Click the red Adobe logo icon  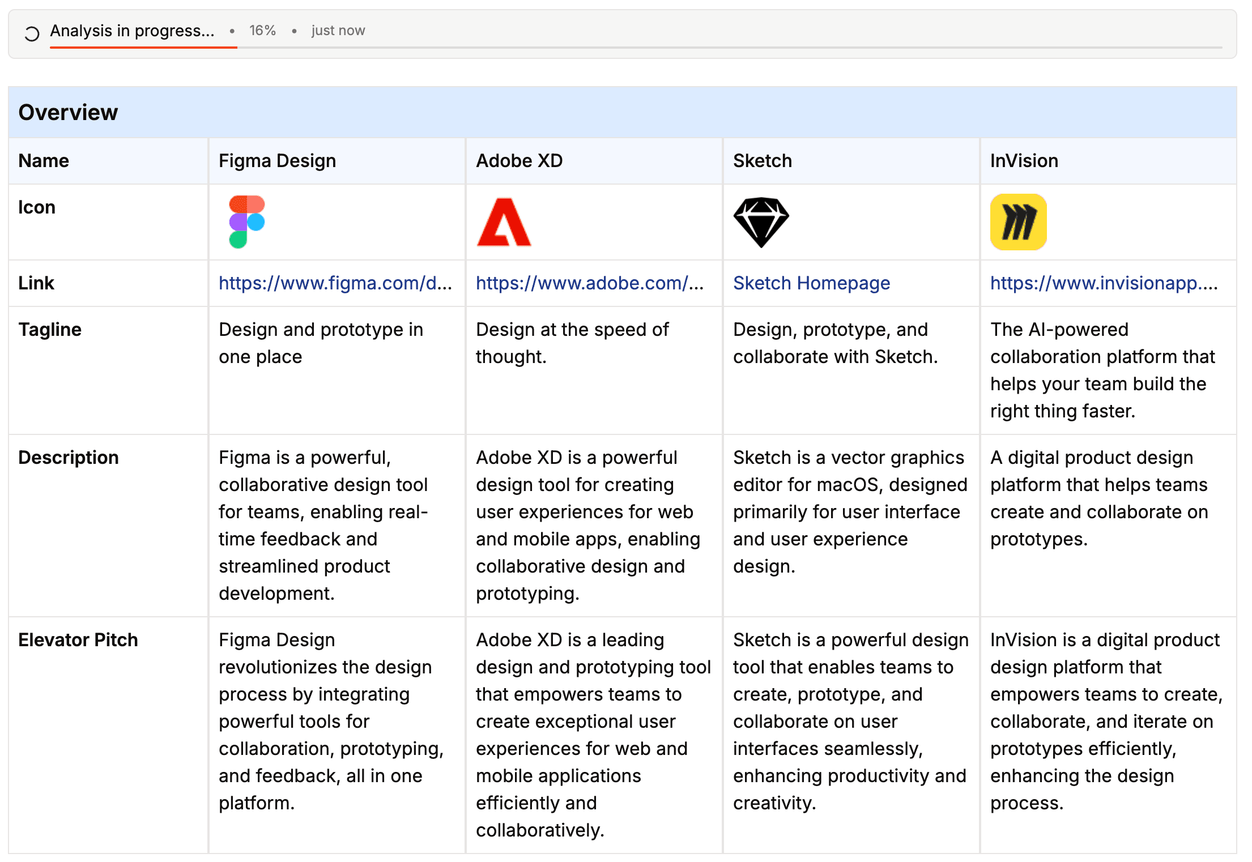[504, 222]
